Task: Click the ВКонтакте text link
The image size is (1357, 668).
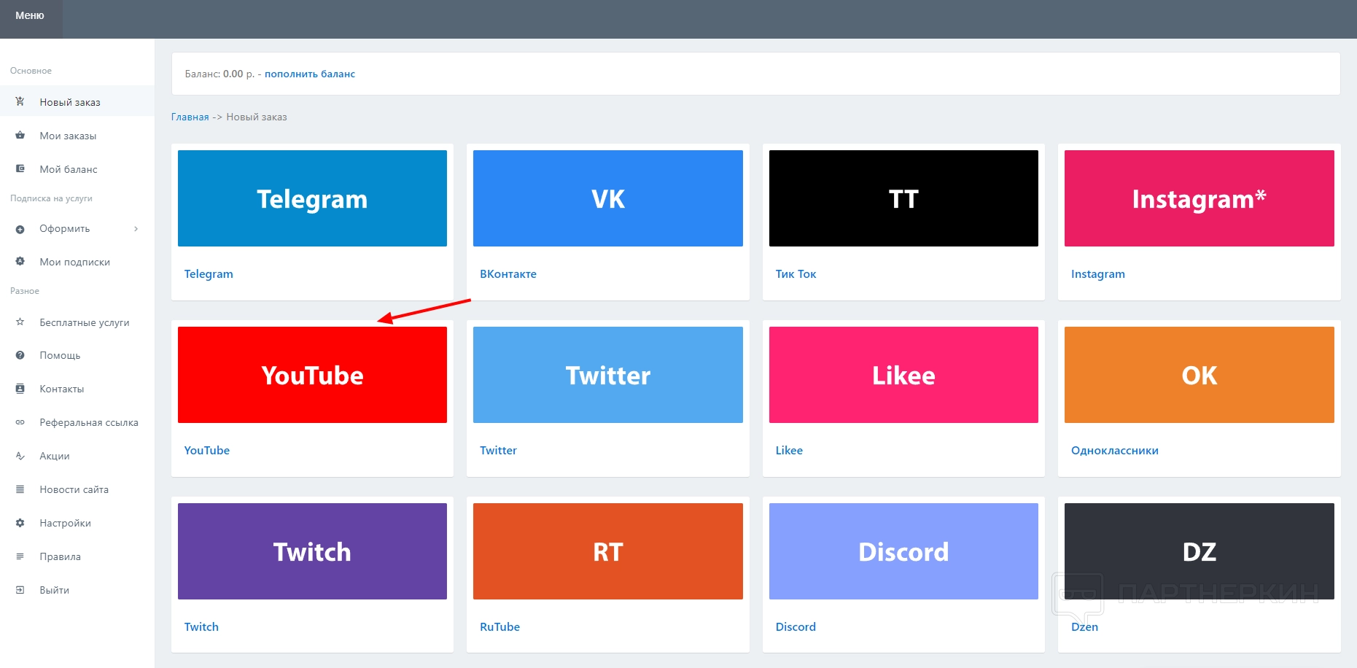Action: 508,274
